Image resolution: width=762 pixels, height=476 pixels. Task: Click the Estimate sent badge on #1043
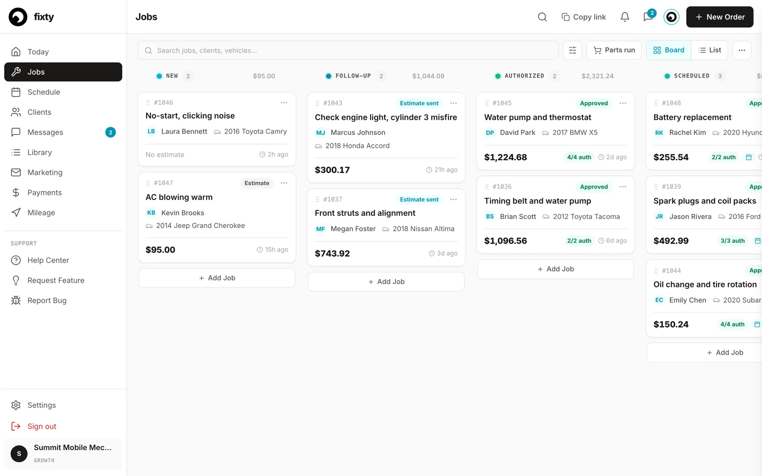419,103
